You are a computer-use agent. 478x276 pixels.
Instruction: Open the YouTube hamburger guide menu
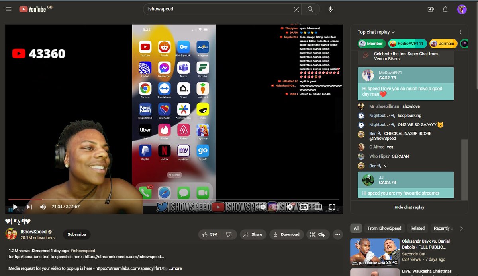[9, 9]
